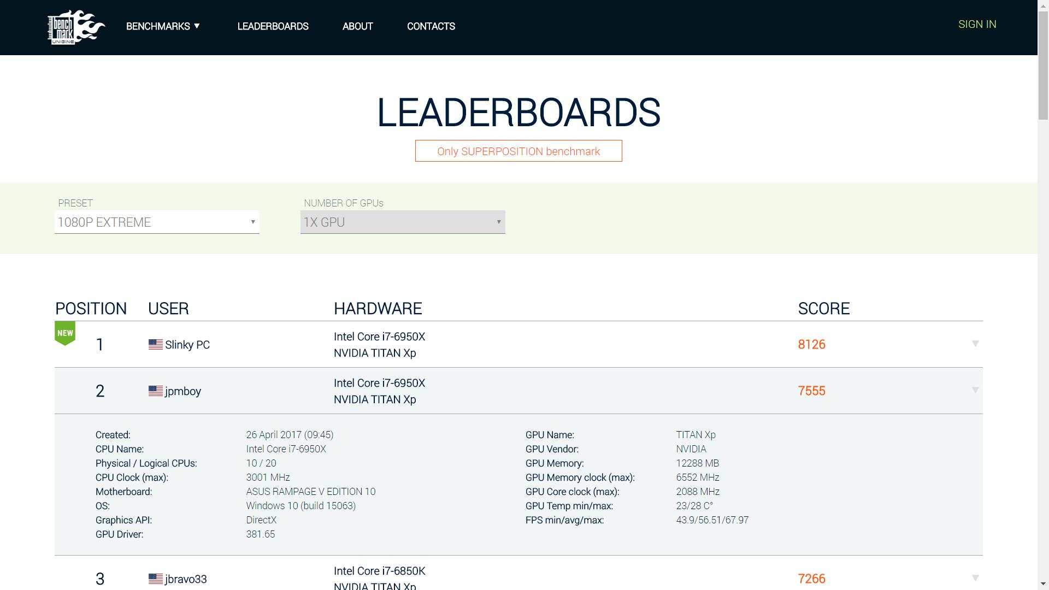
Task: Click the Unigine Benchmark logo icon
Action: [75, 27]
